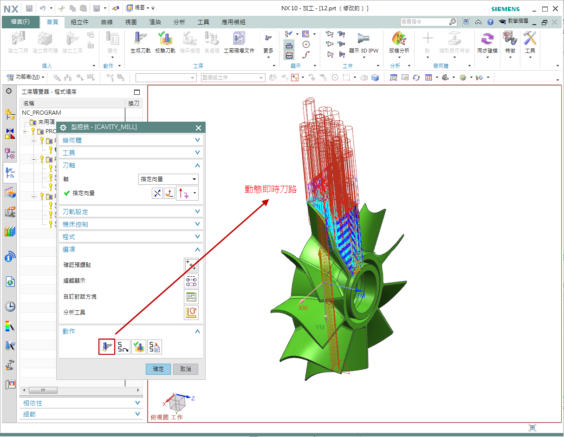Open the 軸 dropdown showing 指定向量
This screenshot has height=437, width=564.
coord(169,179)
